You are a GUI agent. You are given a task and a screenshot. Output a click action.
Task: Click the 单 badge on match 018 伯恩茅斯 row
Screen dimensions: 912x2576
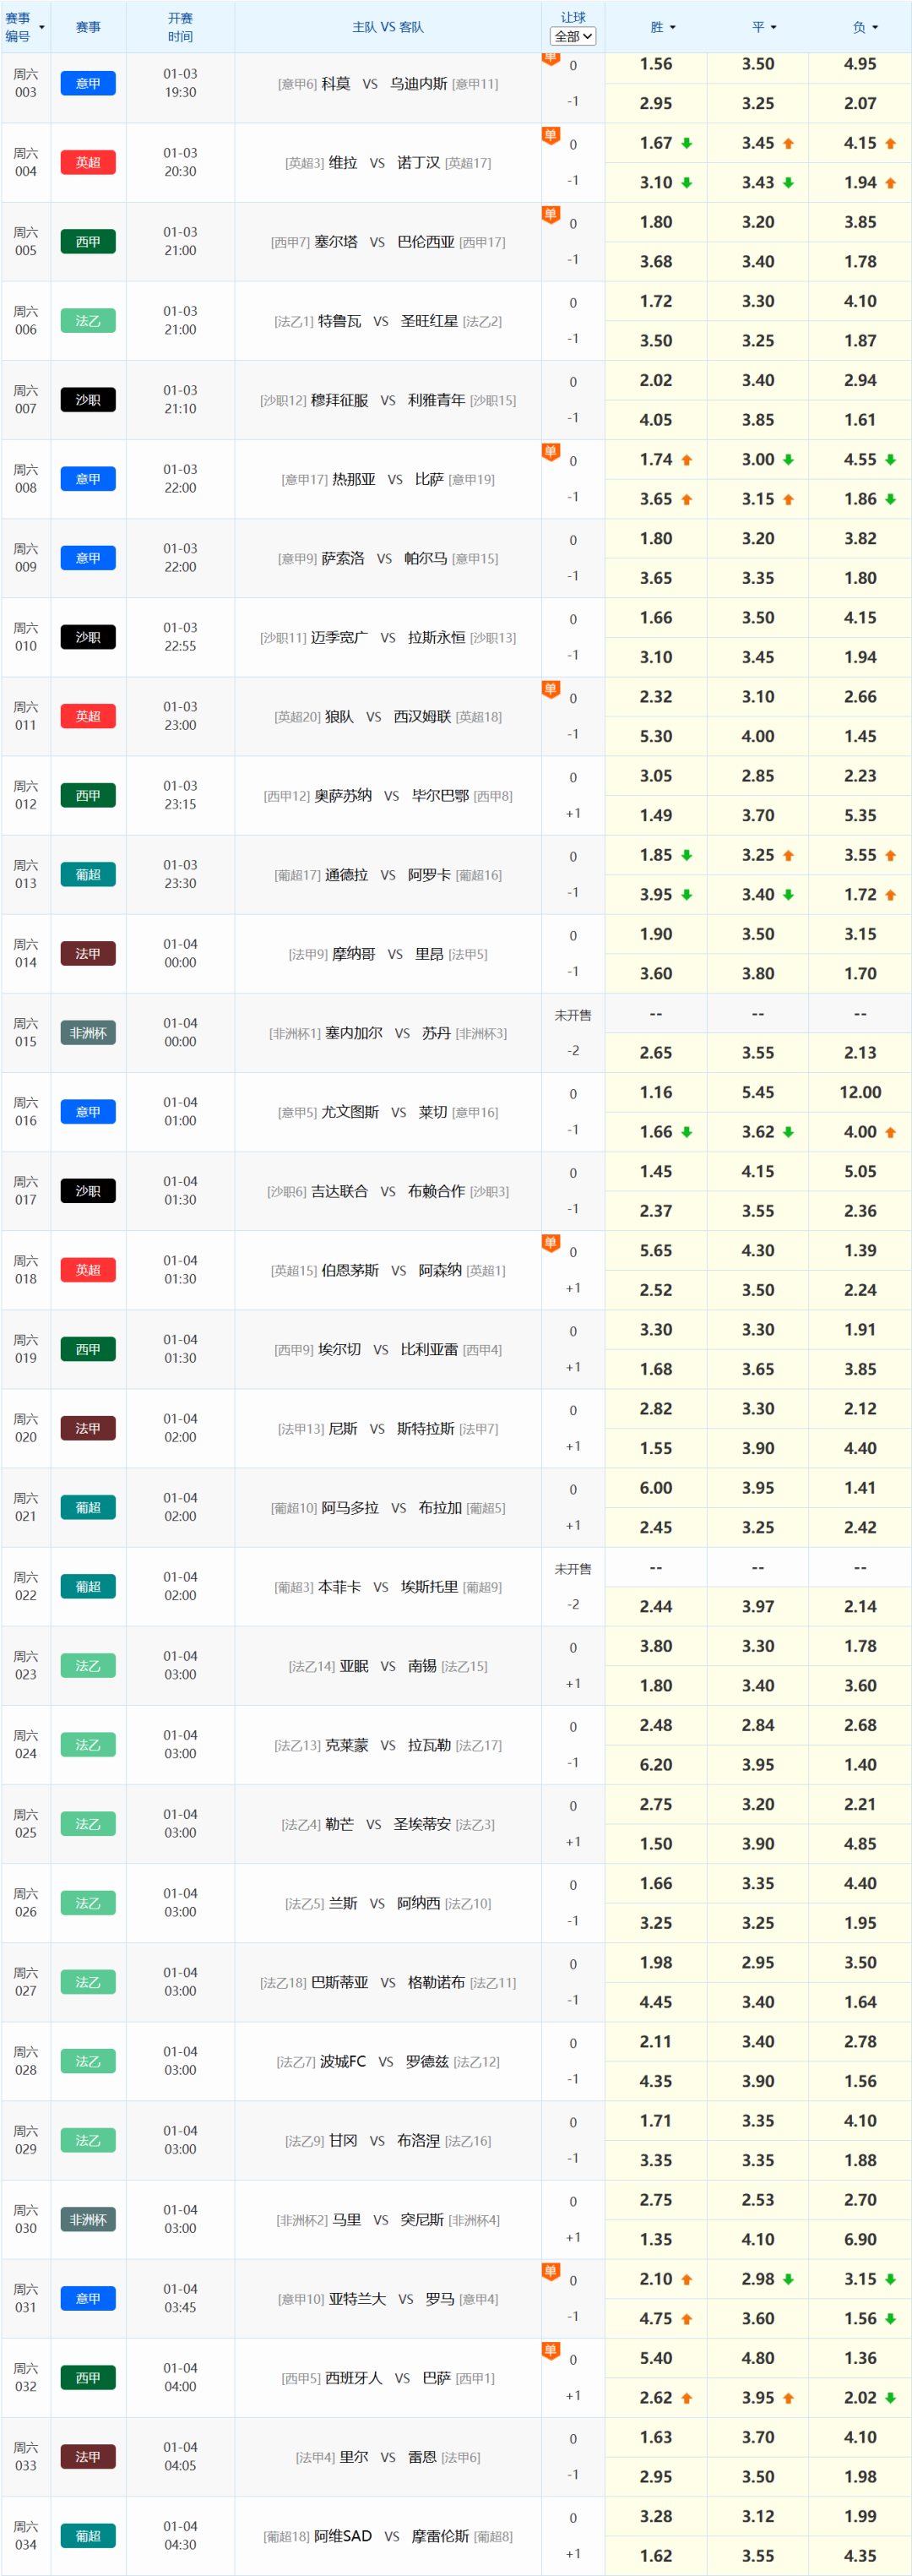550,1242
